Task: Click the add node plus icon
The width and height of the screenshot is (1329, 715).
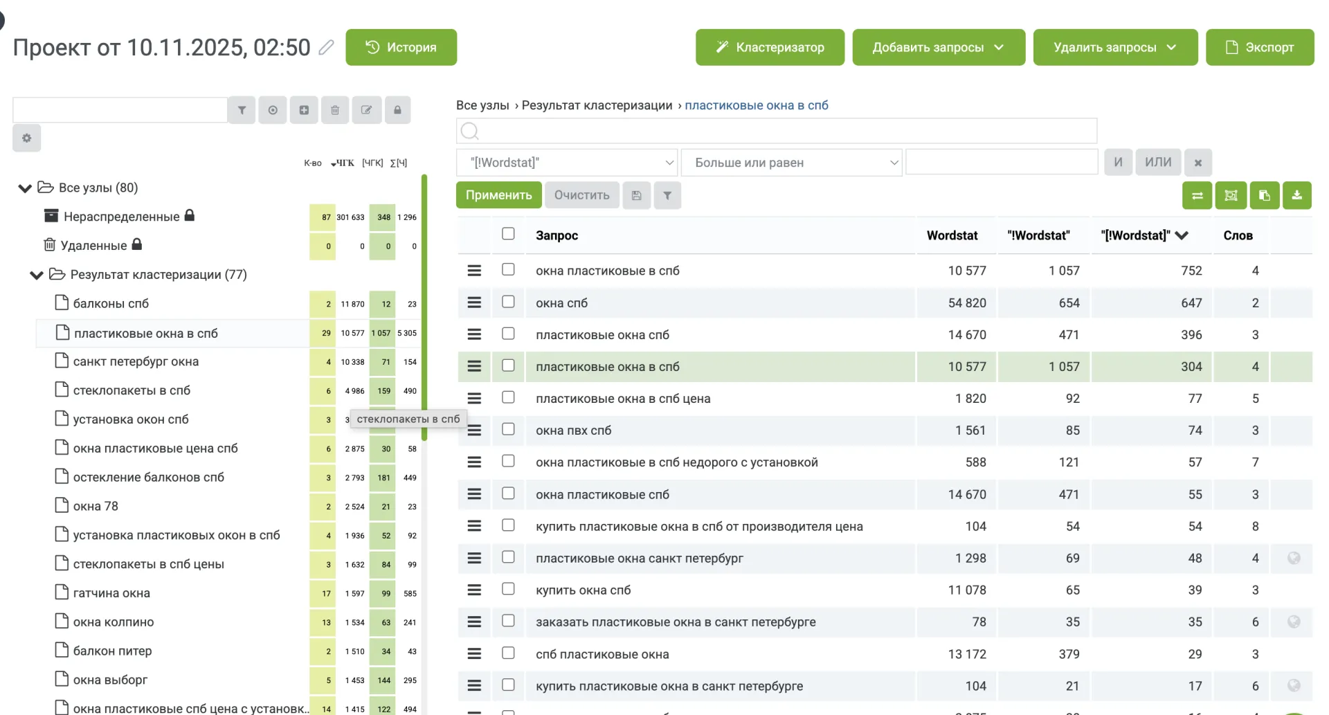Action: (x=304, y=110)
